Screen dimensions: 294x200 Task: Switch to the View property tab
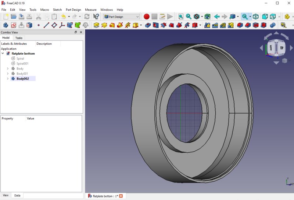(x=6, y=195)
